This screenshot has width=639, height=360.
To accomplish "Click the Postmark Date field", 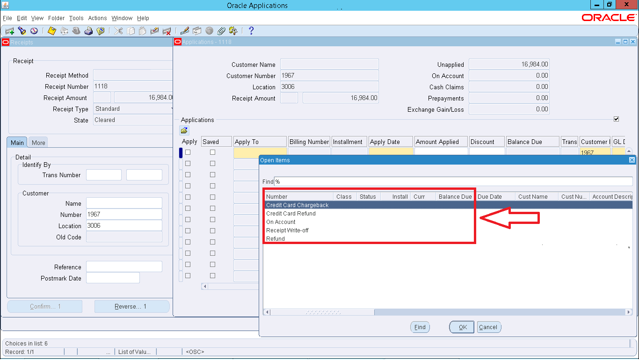I will point(113,278).
